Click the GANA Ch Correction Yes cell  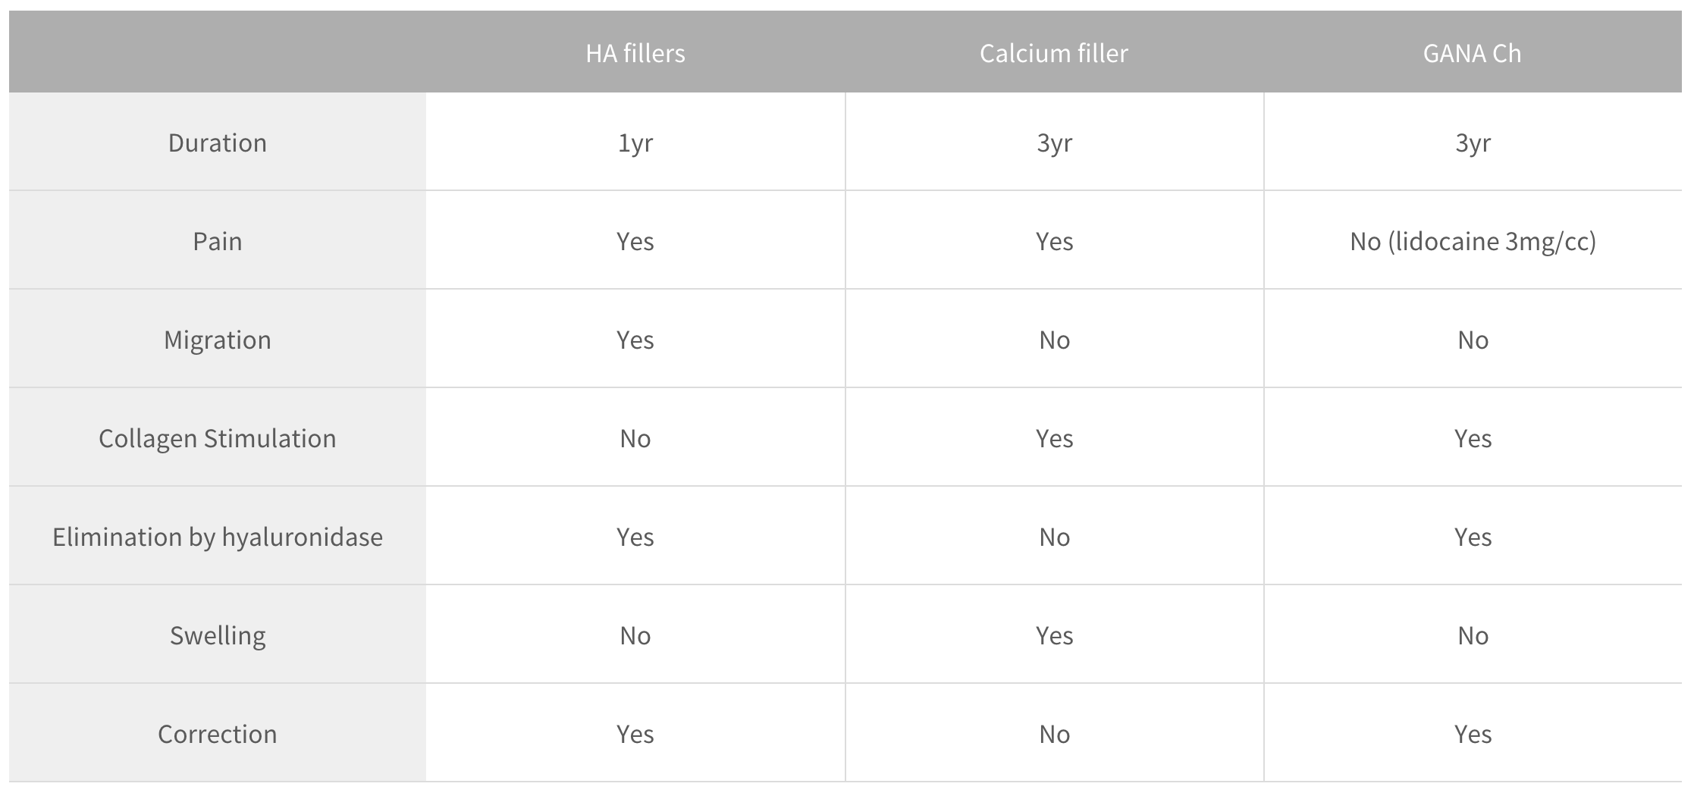[x=1473, y=734]
